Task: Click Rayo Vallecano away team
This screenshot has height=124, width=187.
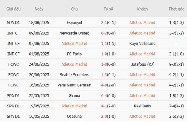Action: pyautogui.click(x=142, y=44)
